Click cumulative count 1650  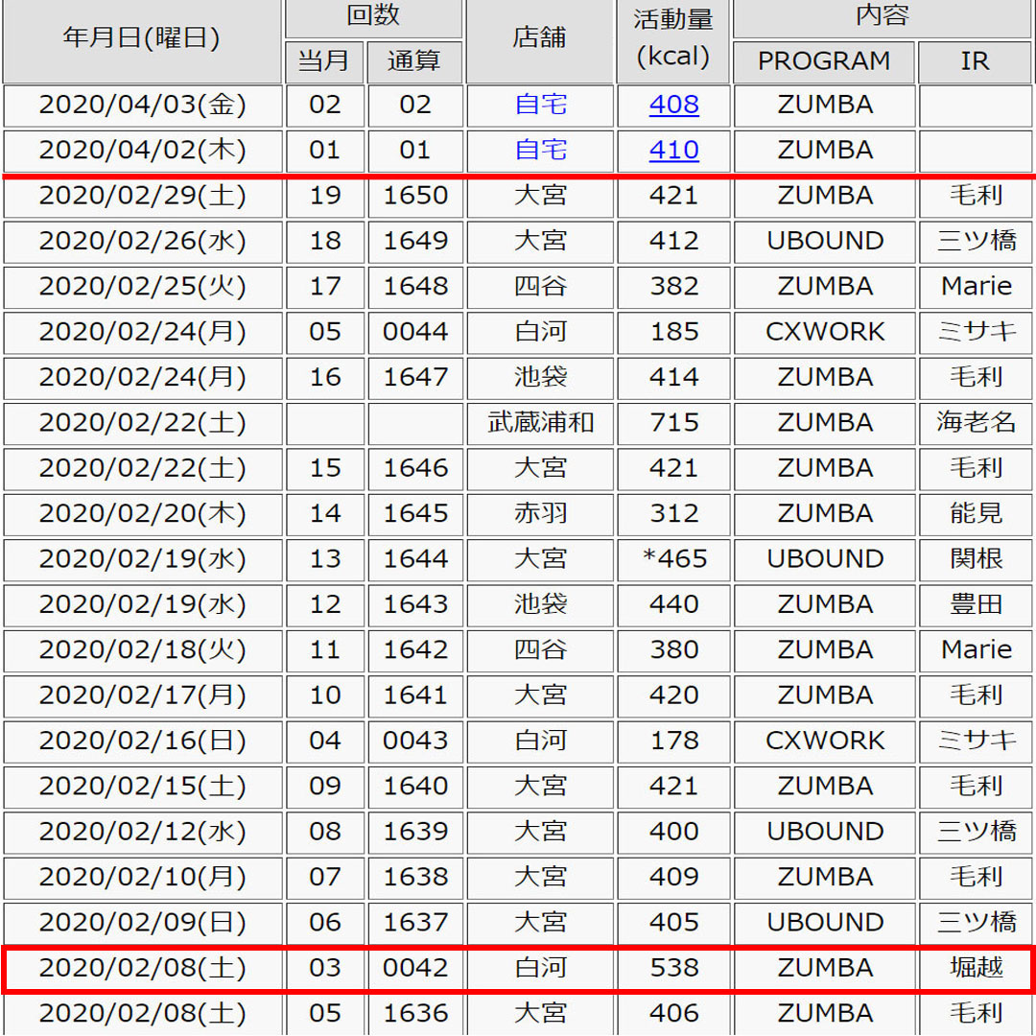point(415,196)
